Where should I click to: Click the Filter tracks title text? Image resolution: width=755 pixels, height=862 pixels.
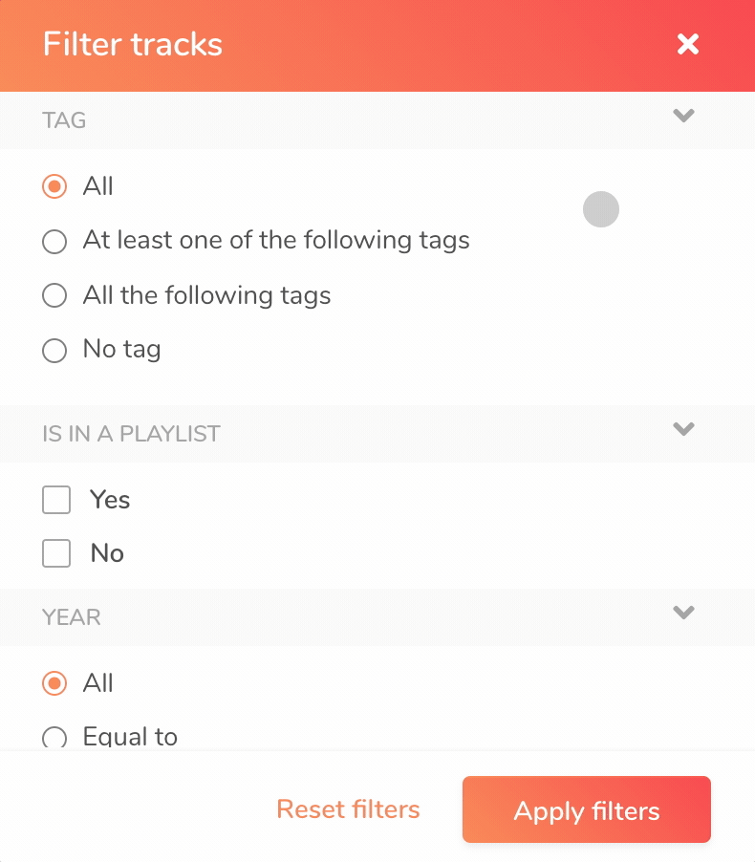coord(133,44)
